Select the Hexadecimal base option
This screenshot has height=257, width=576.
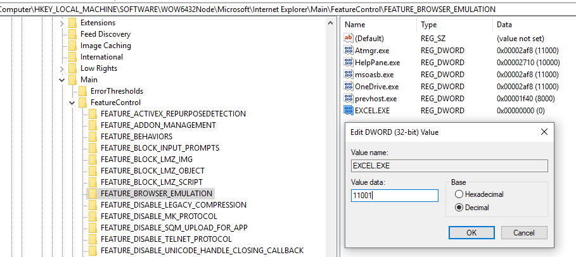coord(459,194)
